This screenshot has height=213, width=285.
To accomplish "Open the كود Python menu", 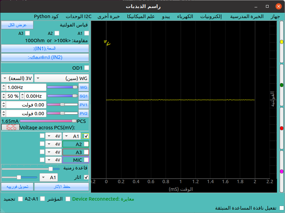I will [46, 16].
